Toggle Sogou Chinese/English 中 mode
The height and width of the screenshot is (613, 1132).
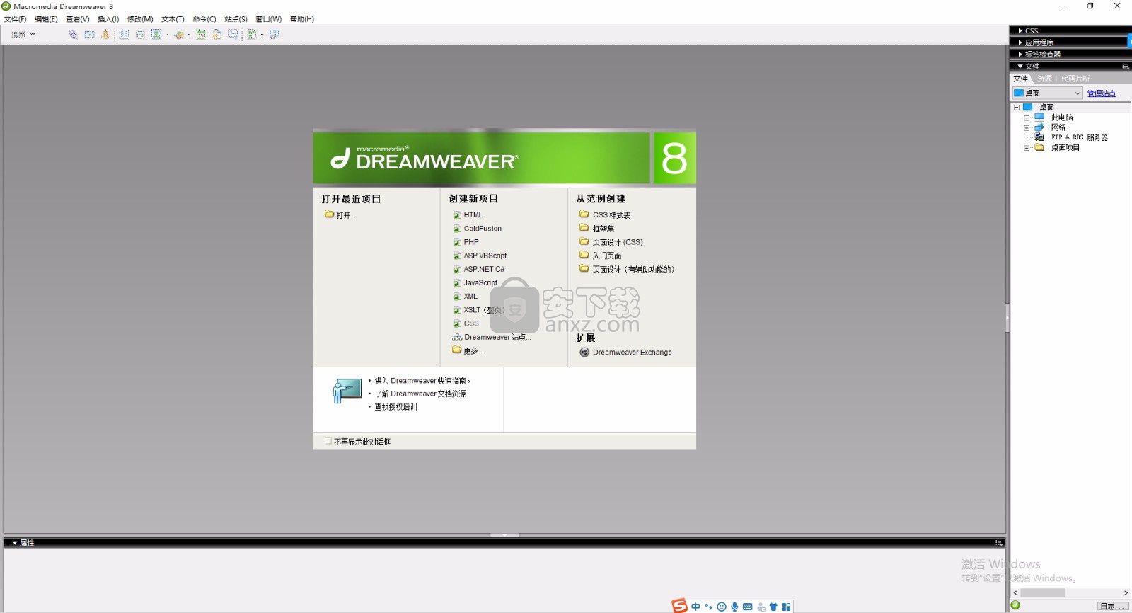(695, 607)
